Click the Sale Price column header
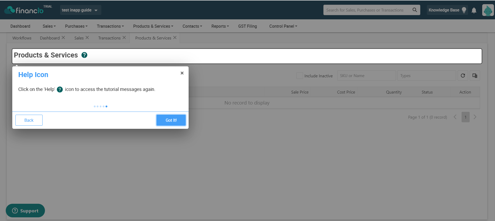The width and height of the screenshot is (495, 221). point(300,92)
